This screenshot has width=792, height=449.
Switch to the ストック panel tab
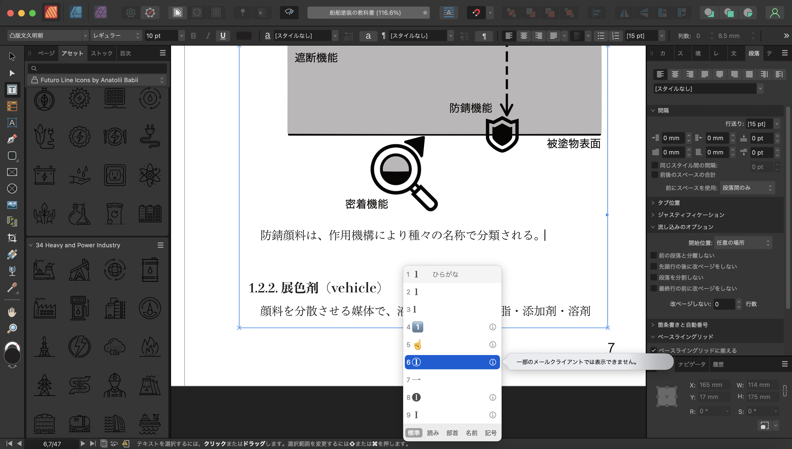point(101,53)
